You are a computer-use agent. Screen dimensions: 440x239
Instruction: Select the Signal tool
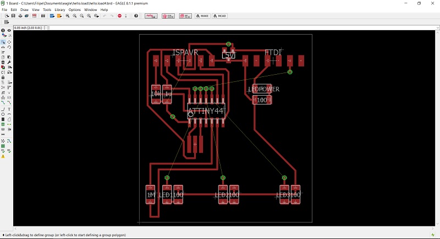click(x=9, y=124)
